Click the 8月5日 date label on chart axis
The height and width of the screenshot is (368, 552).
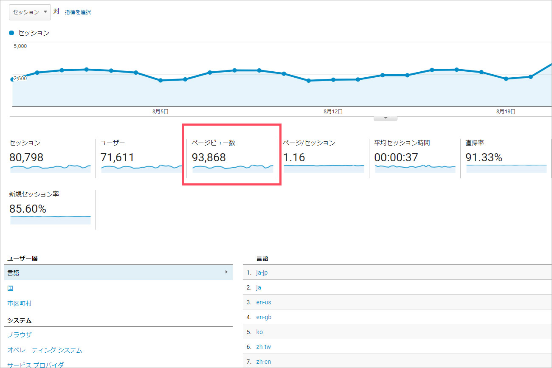pos(160,112)
